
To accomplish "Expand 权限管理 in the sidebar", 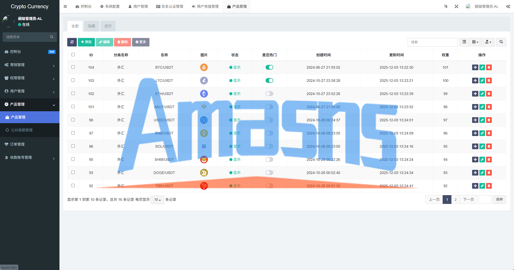I will pyautogui.click(x=30, y=78).
